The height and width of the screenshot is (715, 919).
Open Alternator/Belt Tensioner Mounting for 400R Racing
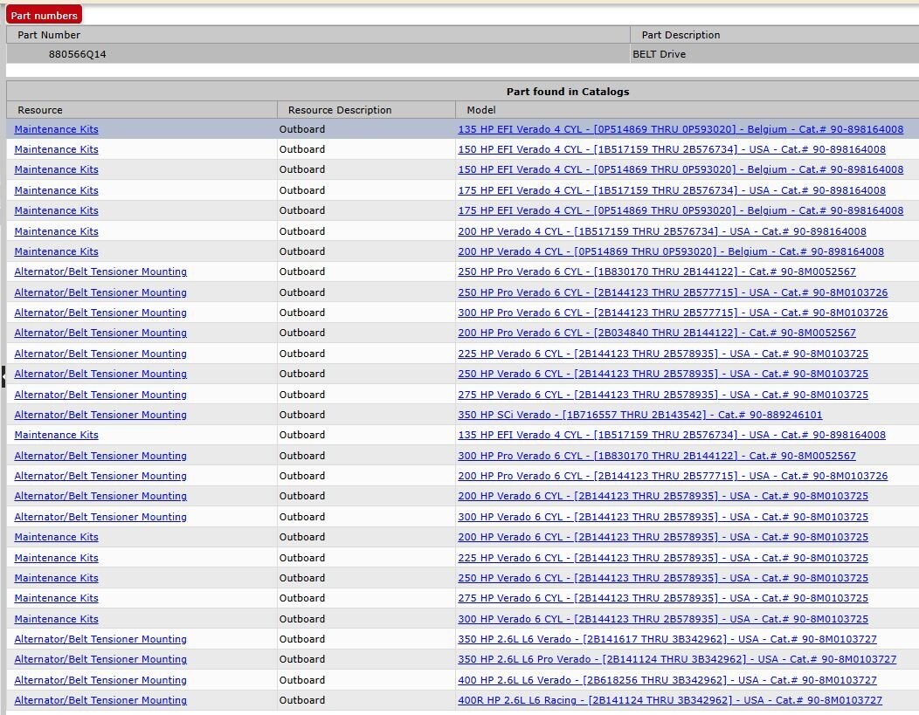100,700
